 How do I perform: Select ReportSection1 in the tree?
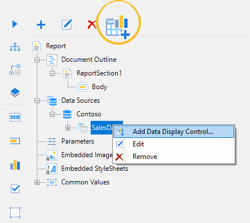coord(99,73)
